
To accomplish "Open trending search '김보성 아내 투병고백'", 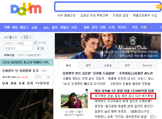I will click(x=94, y=15).
